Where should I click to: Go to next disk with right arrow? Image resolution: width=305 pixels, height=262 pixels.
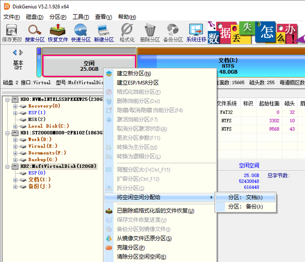tap(21, 52)
